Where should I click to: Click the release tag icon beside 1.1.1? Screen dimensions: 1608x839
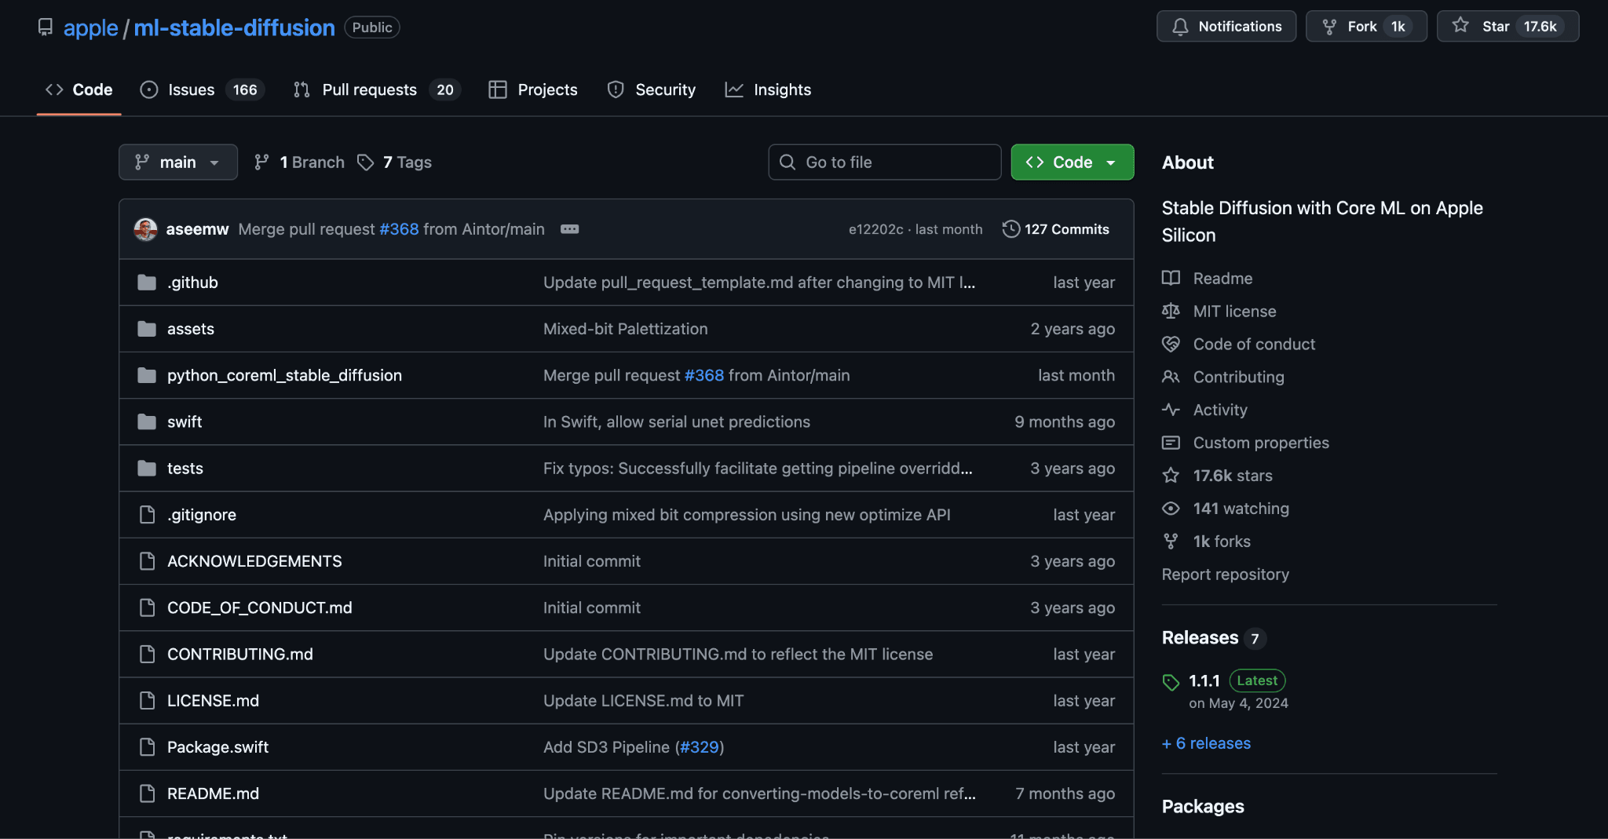coord(1171,681)
